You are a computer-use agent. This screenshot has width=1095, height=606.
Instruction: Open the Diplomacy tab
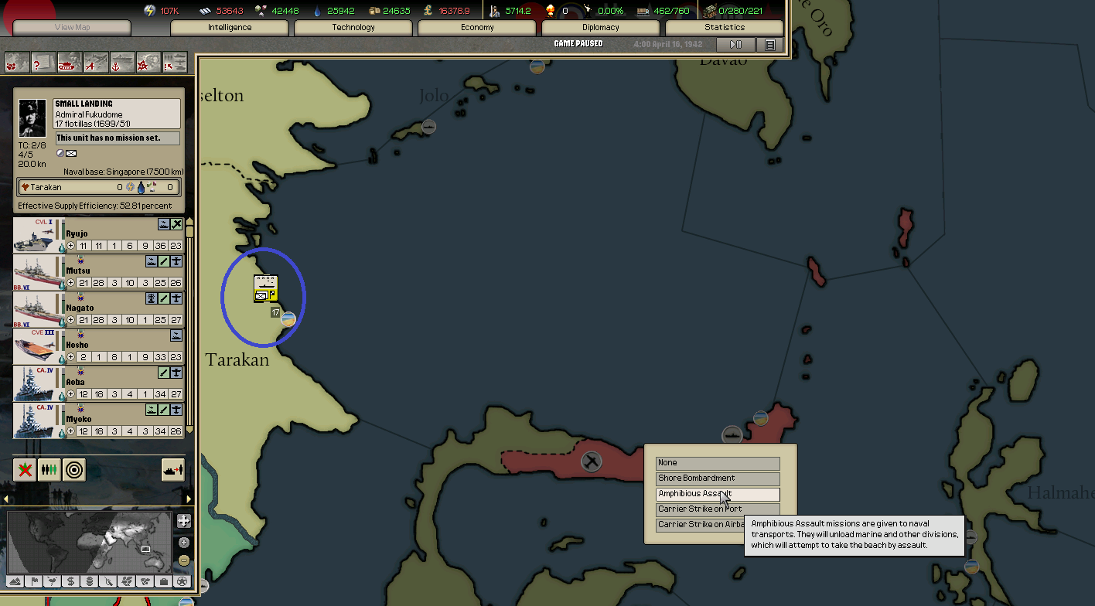[601, 28]
